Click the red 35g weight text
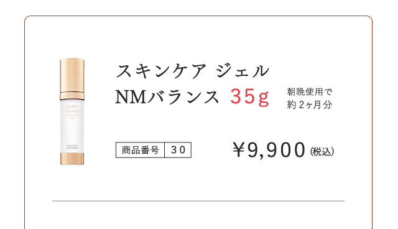The width and height of the screenshot is (398, 229). pos(249,98)
